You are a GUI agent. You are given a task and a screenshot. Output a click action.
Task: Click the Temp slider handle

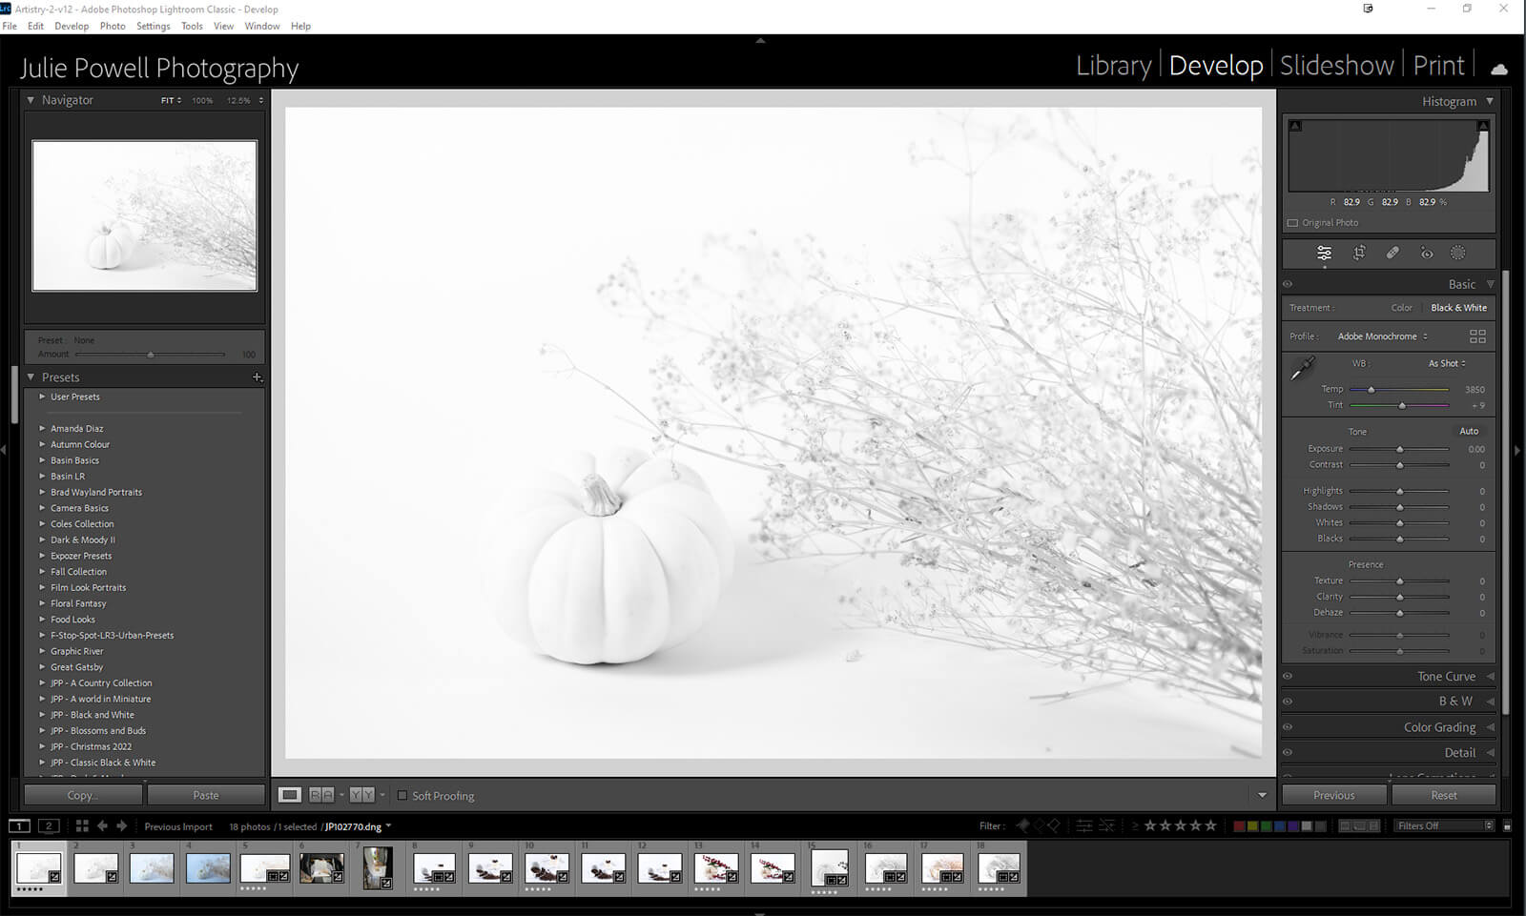point(1371,390)
